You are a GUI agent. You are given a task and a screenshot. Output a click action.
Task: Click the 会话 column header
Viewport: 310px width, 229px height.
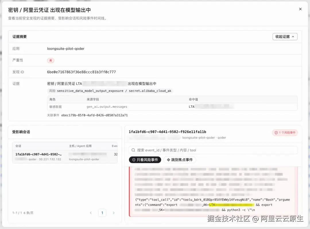[x=18, y=146]
